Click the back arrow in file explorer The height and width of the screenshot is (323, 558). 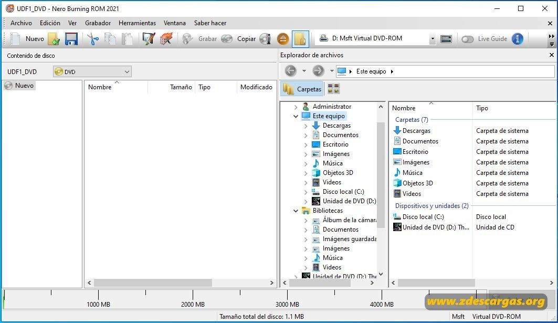tap(290, 71)
